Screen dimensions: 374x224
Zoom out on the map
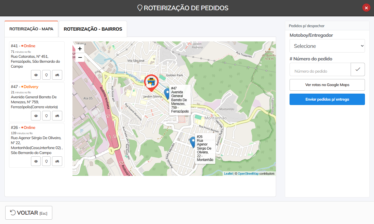click(x=80, y=57)
